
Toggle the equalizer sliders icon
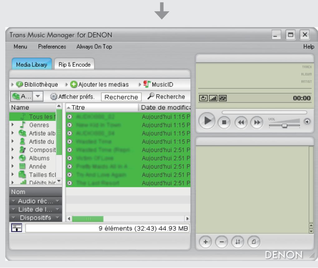222,98
